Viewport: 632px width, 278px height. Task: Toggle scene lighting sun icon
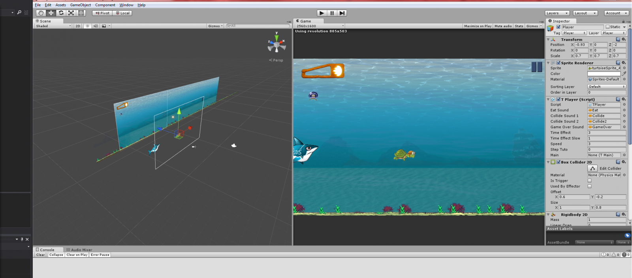pos(88,26)
